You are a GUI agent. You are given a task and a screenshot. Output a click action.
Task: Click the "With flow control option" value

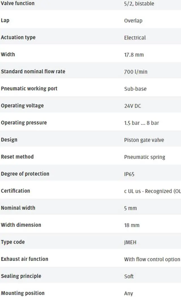(152, 259)
